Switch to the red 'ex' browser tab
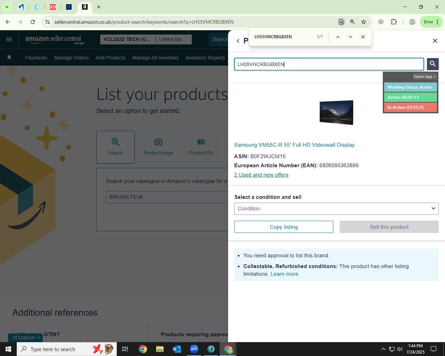Viewport: 445px width, 356px height. (x=53, y=7)
